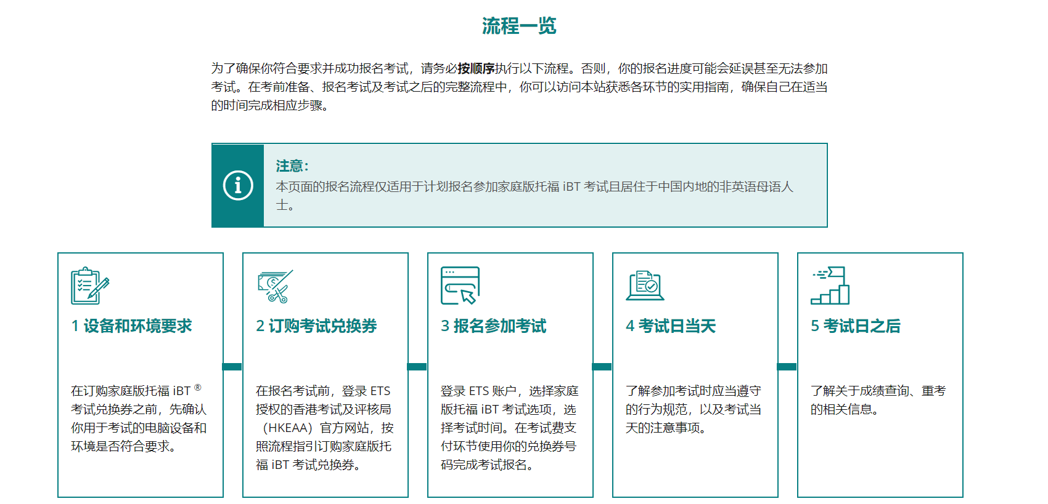Image resolution: width=1048 pixels, height=504 pixels.
Task: Click the laptop document icon for step 4
Action: point(645,286)
